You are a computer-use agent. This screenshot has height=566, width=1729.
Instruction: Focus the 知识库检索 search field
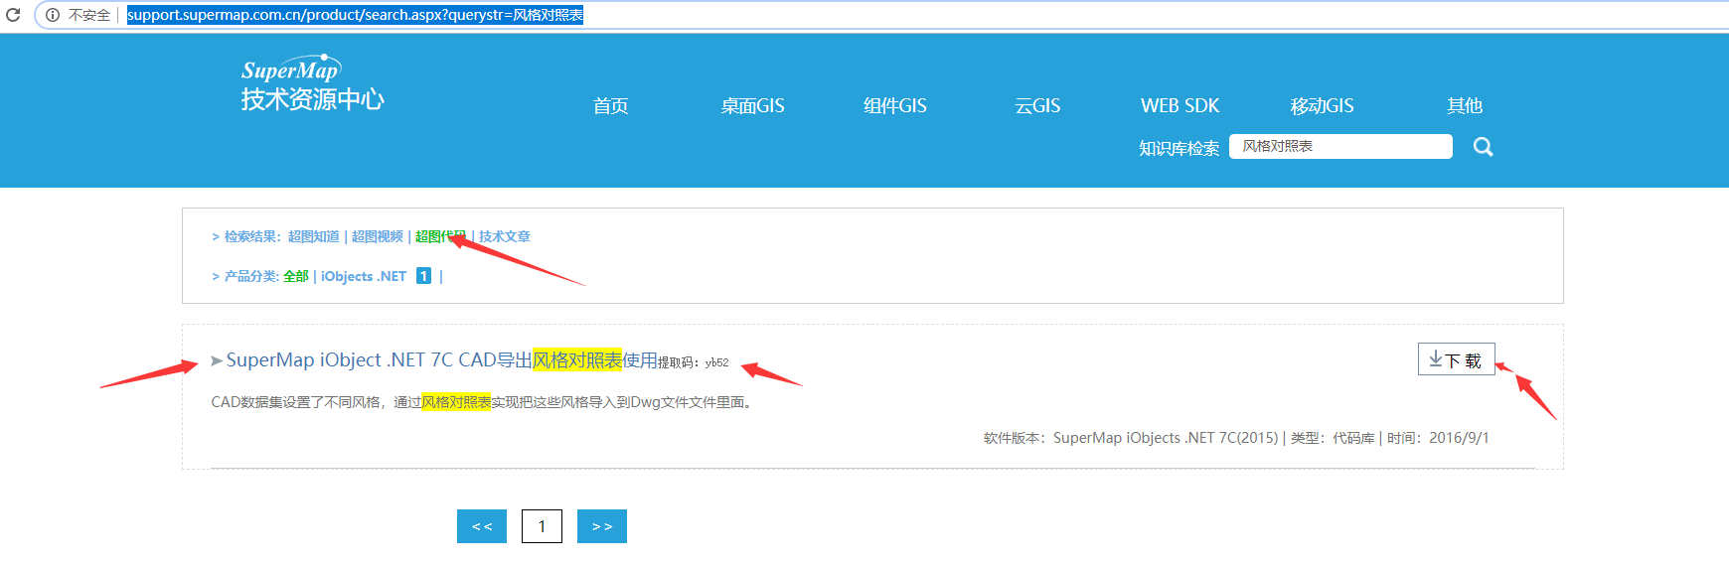pyautogui.click(x=1340, y=147)
